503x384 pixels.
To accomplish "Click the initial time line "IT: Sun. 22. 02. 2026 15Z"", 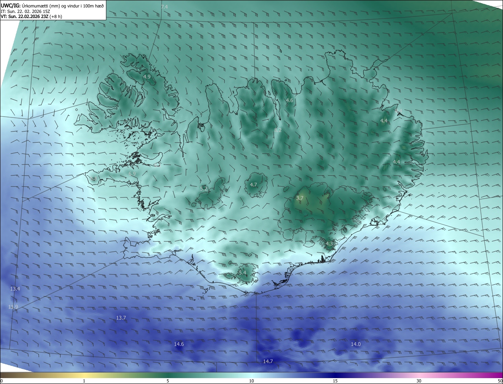I will pos(26,11).
